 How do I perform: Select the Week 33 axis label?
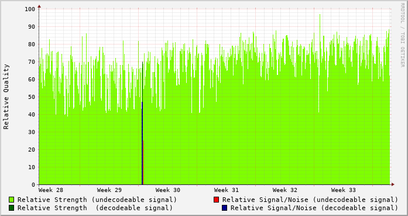tap(344, 190)
